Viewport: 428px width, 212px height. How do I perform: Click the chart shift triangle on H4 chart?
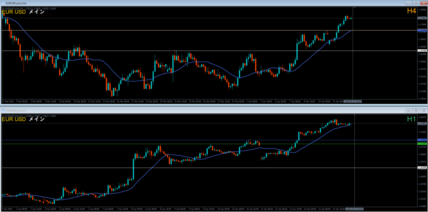pyautogui.click(x=354, y=8)
